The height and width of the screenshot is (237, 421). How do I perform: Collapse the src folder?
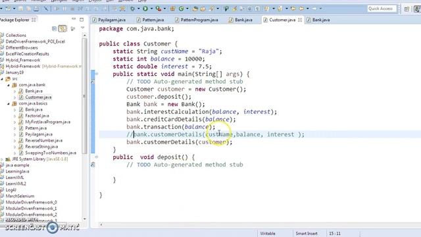pos(2,79)
